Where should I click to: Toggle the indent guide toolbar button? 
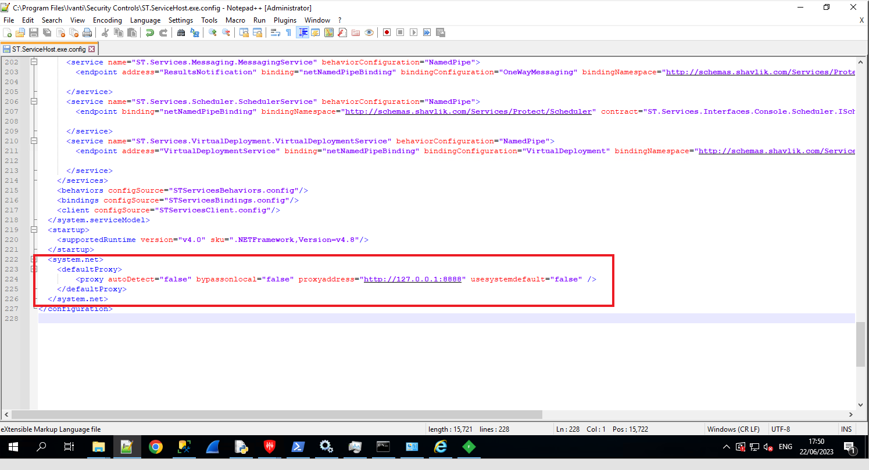[302, 32]
